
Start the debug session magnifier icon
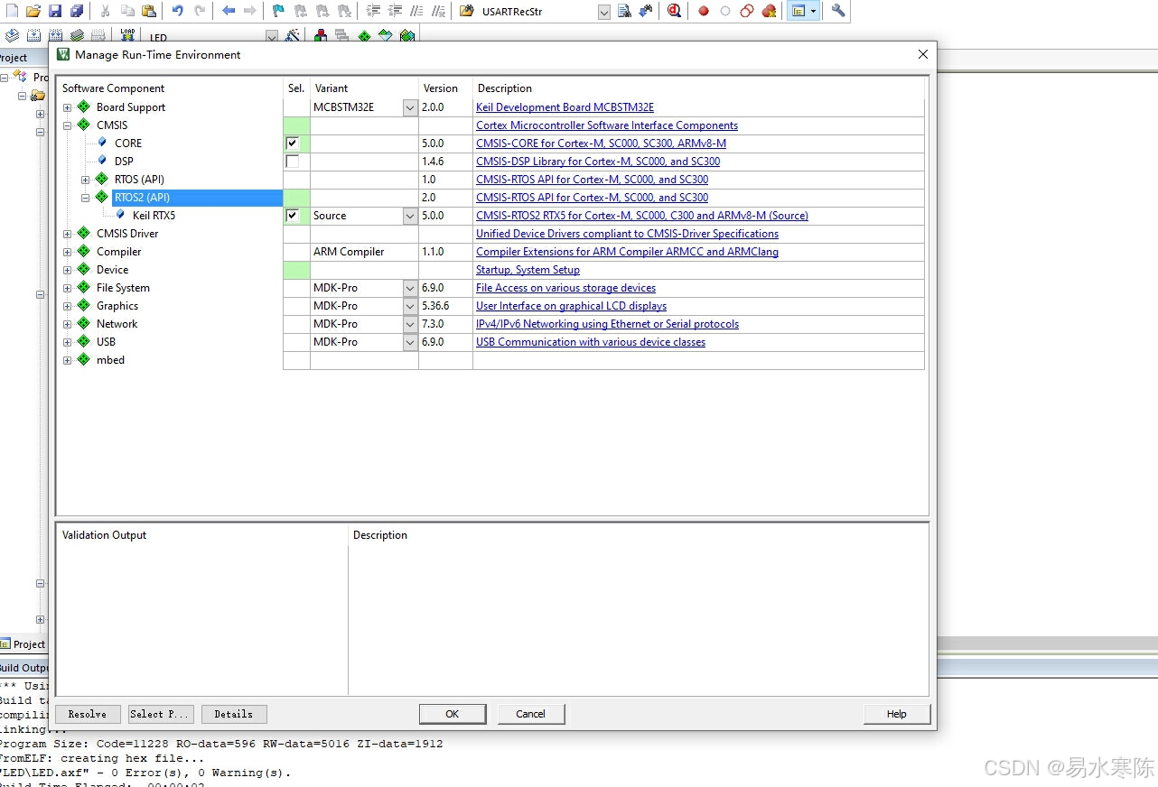(x=674, y=11)
